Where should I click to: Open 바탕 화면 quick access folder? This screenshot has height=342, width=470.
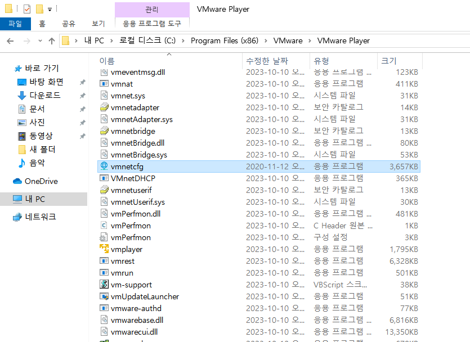pos(41,82)
